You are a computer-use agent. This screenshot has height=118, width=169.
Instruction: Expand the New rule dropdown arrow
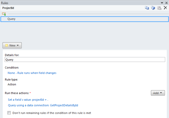[18, 45]
